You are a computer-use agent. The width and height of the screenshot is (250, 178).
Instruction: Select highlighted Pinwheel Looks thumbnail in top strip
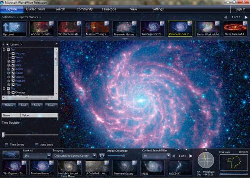[180, 29]
